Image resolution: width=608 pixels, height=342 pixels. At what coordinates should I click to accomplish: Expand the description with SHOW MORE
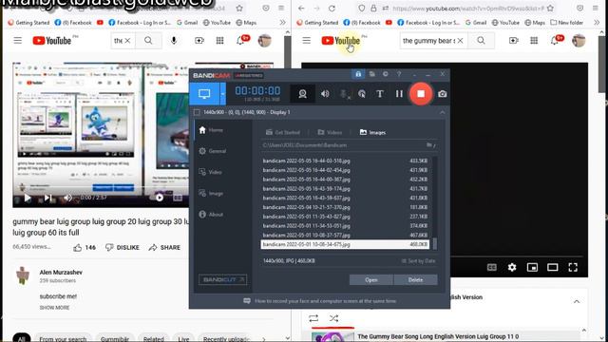click(x=54, y=308)
